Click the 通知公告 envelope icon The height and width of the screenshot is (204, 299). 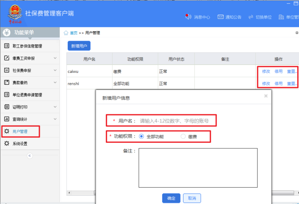(221, 17)
